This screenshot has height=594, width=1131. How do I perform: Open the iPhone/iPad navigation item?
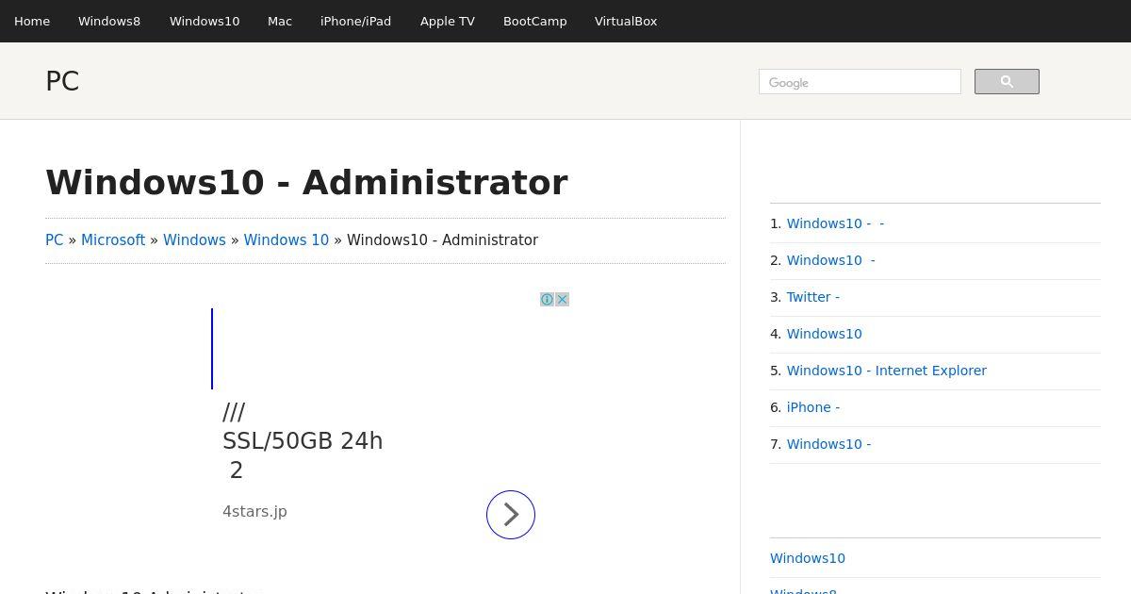coord(355,21)
